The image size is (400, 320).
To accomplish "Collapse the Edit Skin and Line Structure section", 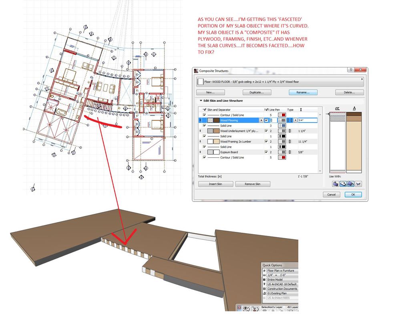I will [201, 101].
